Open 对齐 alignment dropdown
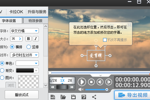The width and height of the screenshot is (150, 100). [24, 55]
